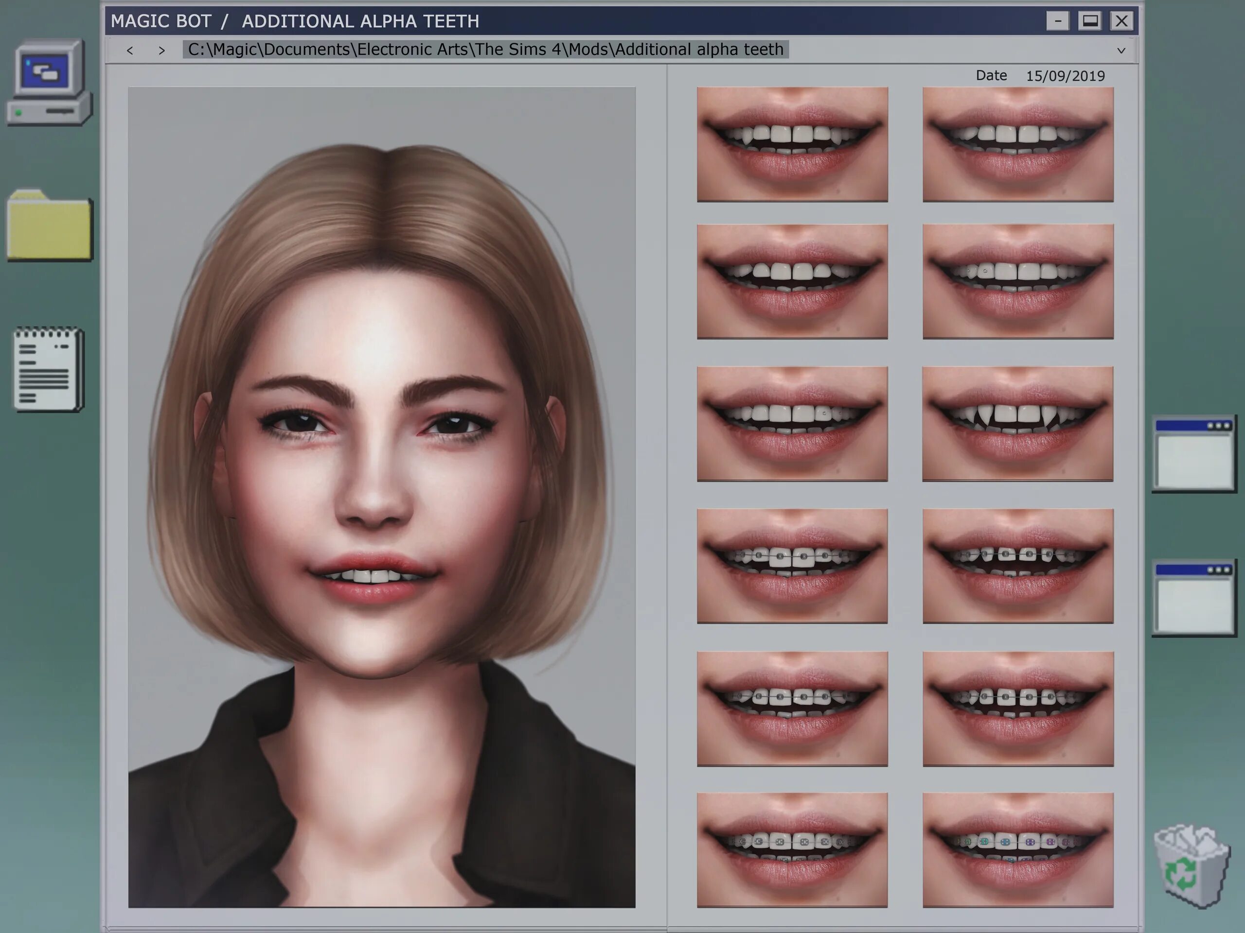Viewport: 1245px width, 933px height.
Task: Select the vampire fangs teeth thumbnail
Action: [1017, 424]
